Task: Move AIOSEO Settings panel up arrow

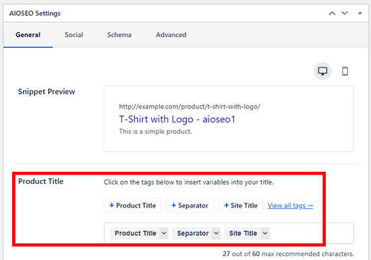Action: point(332,13)
